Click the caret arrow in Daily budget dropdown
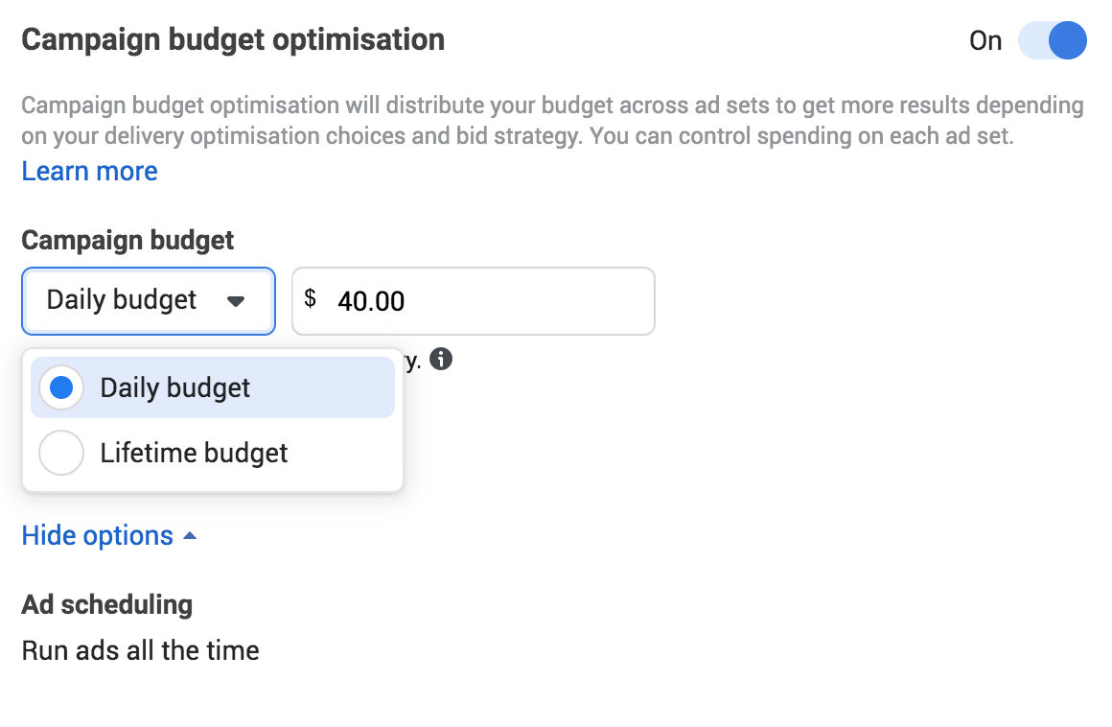This screenshot has width=1112, height=727. (236, 301)
